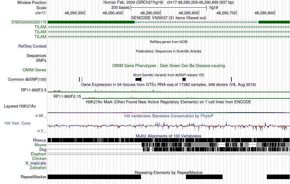
Task: Click Short Genetic Variants from dbSNP title
Action: pyautogui.click(x=169, y=75)
